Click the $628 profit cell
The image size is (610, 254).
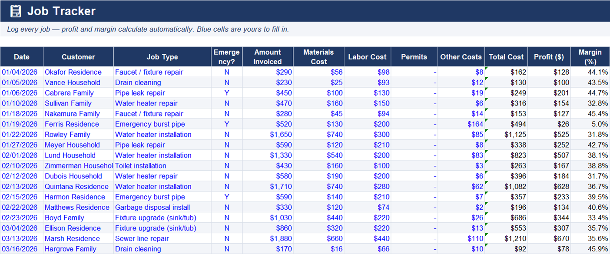(x=549, y=187)
